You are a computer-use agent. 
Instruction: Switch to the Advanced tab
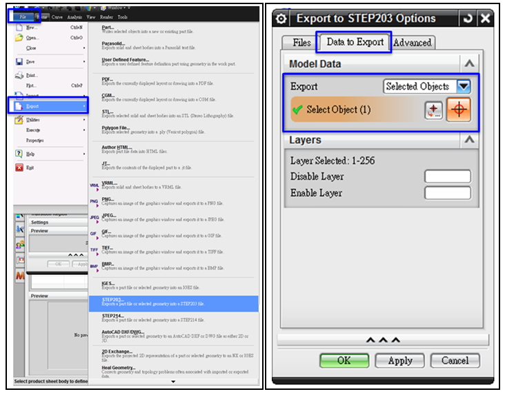pyautogui.click(x=413, y=43)
